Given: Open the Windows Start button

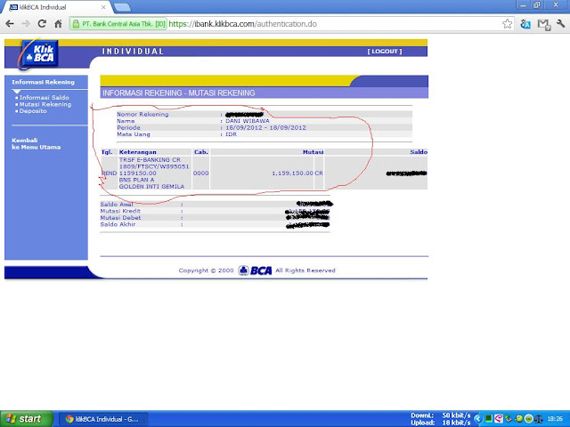Looking at the screenshot, I should [x=26, y=419].
